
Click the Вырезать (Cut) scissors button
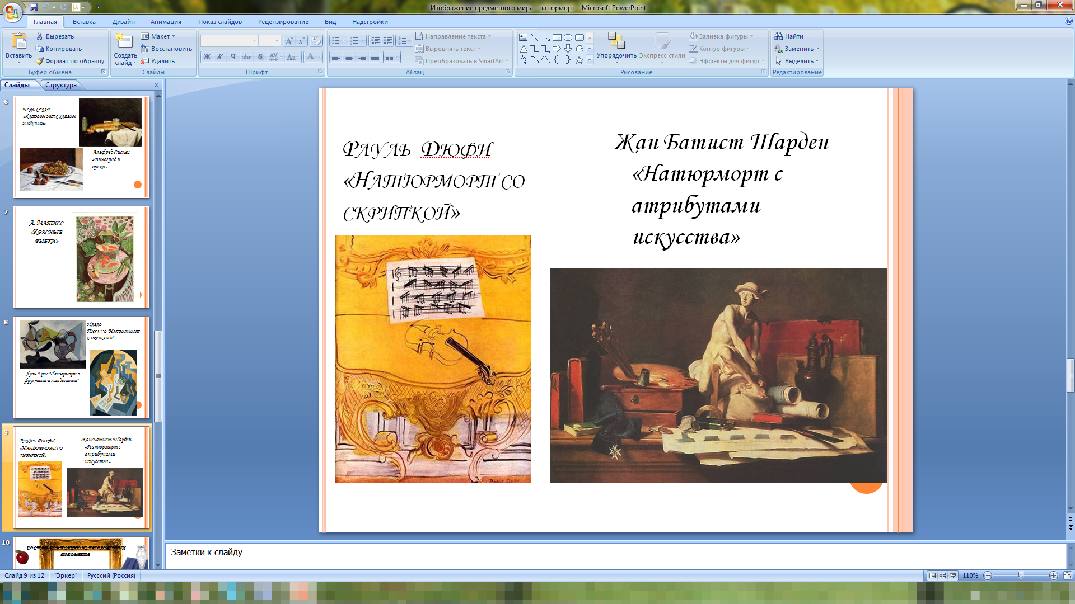pyautogui.click(x=55, y=36)
